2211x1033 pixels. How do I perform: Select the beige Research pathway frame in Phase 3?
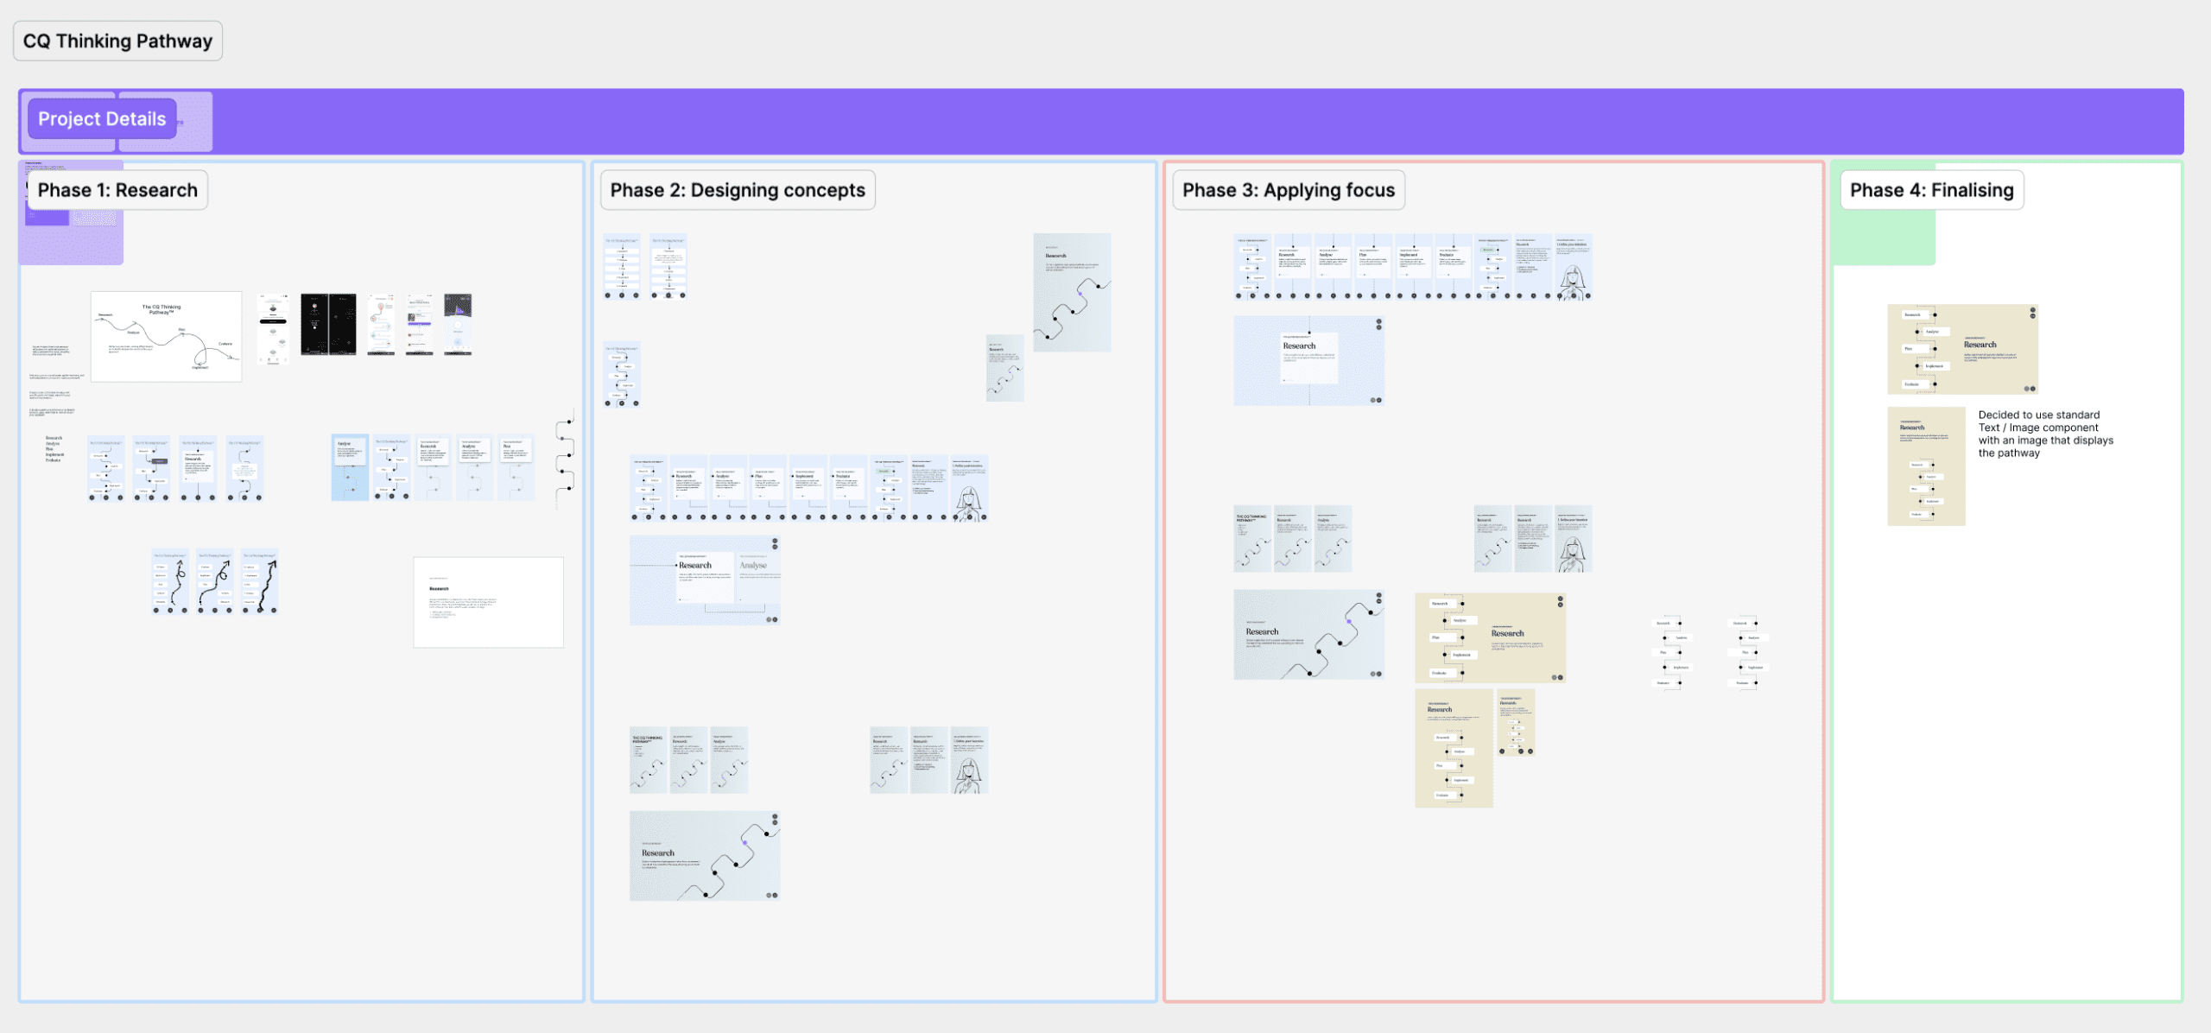[x=1489, y=637]
